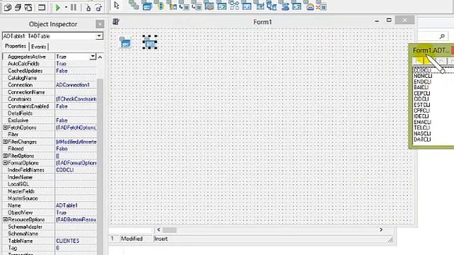Screen dimensions: 454x255
Task: Click the horizontal scrollbar thumb
Action: point(170,229)
